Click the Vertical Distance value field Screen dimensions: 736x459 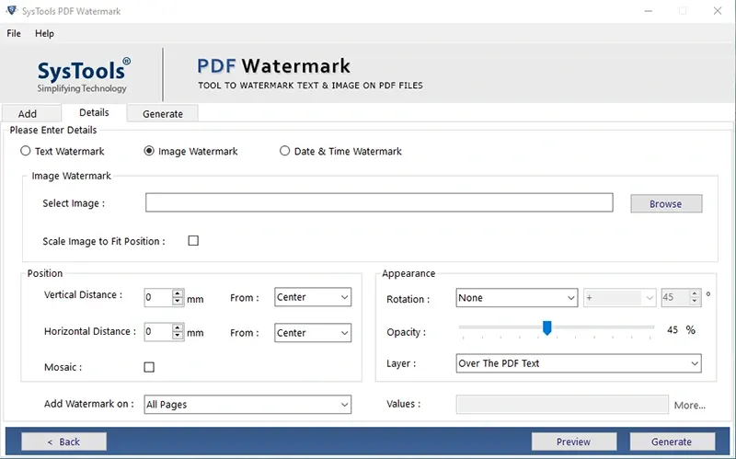click(158, 297)
